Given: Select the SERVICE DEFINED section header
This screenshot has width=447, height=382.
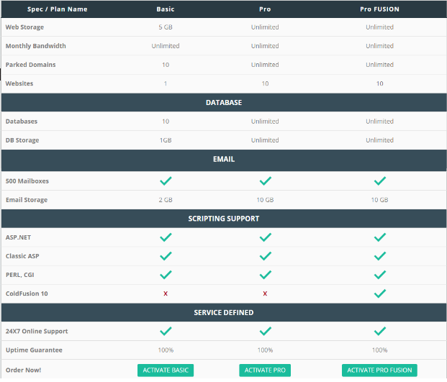Looking at the screenshot, I should click(x=224, y=312).
